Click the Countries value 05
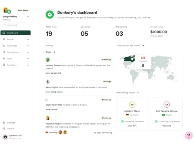This screenshot has width=196, height=147. point(84,34)
